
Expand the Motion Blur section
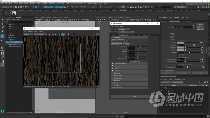[112, 78]
